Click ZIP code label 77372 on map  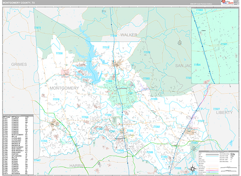201,121
